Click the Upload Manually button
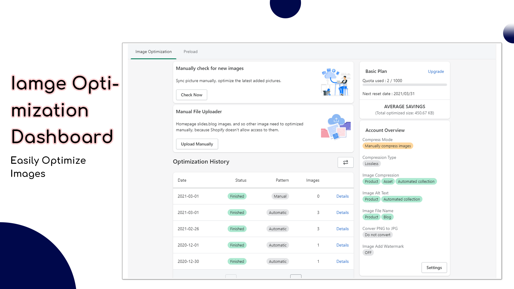The image size is (514, 289). (197, 144)
